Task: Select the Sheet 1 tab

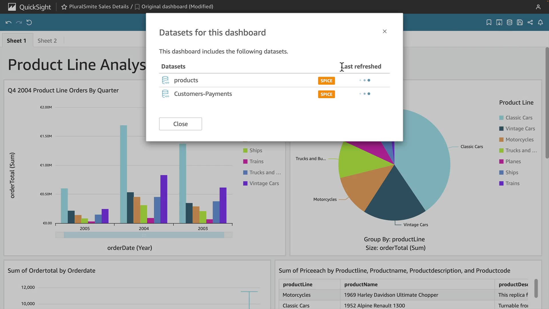Action: point(17,41)
